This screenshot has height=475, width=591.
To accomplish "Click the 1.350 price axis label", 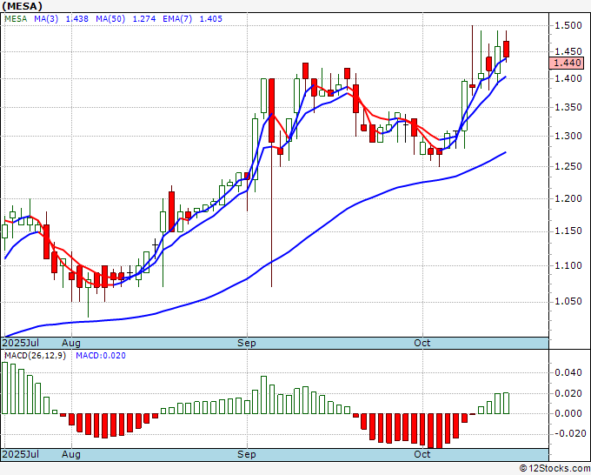I will tap(568, 108).
